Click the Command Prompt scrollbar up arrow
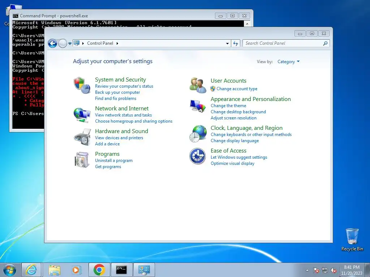The width and height of the screenshot is (370, 277). 247,23
